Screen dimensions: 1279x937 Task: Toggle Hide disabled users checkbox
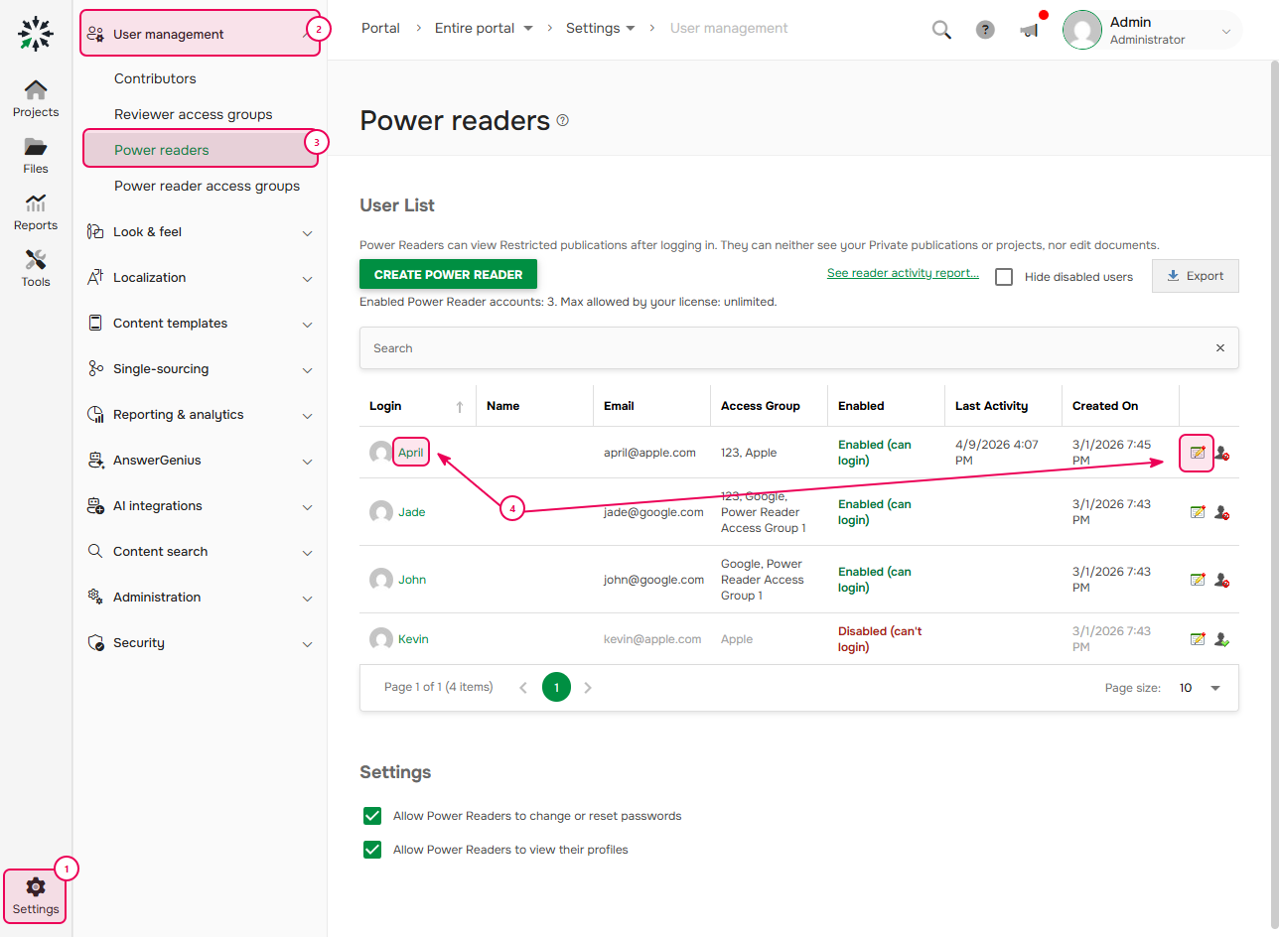[1004, 277]
